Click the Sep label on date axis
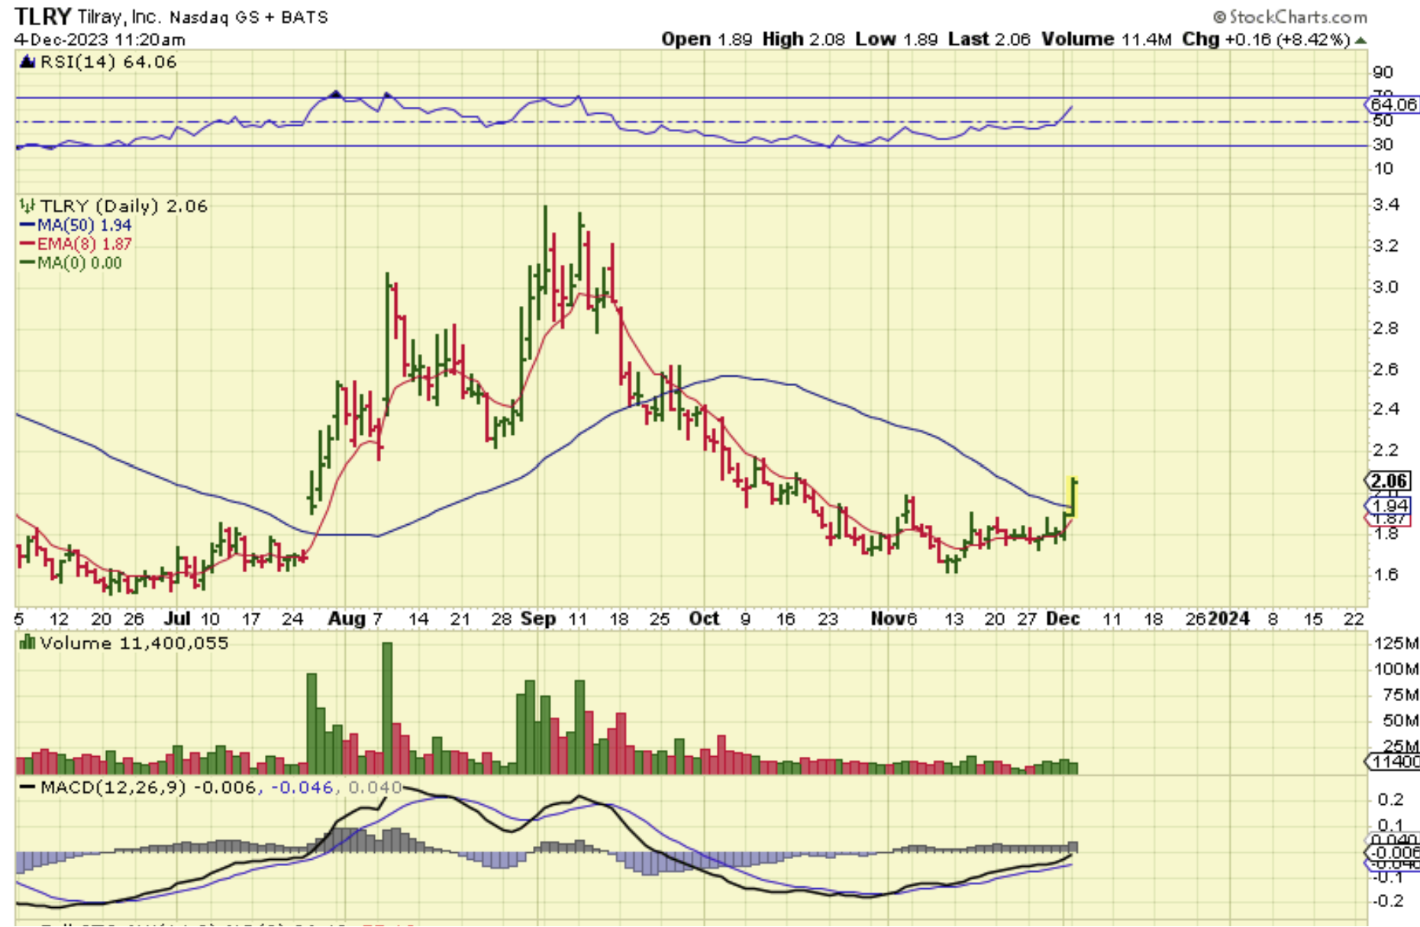Screen dimensions: 1420x927 [537, 619]
